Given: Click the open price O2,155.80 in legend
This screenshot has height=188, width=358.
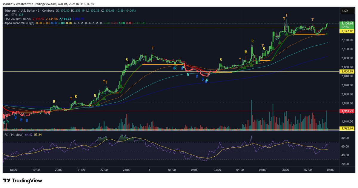Looking at the screenshot, I should pos(63,10).
